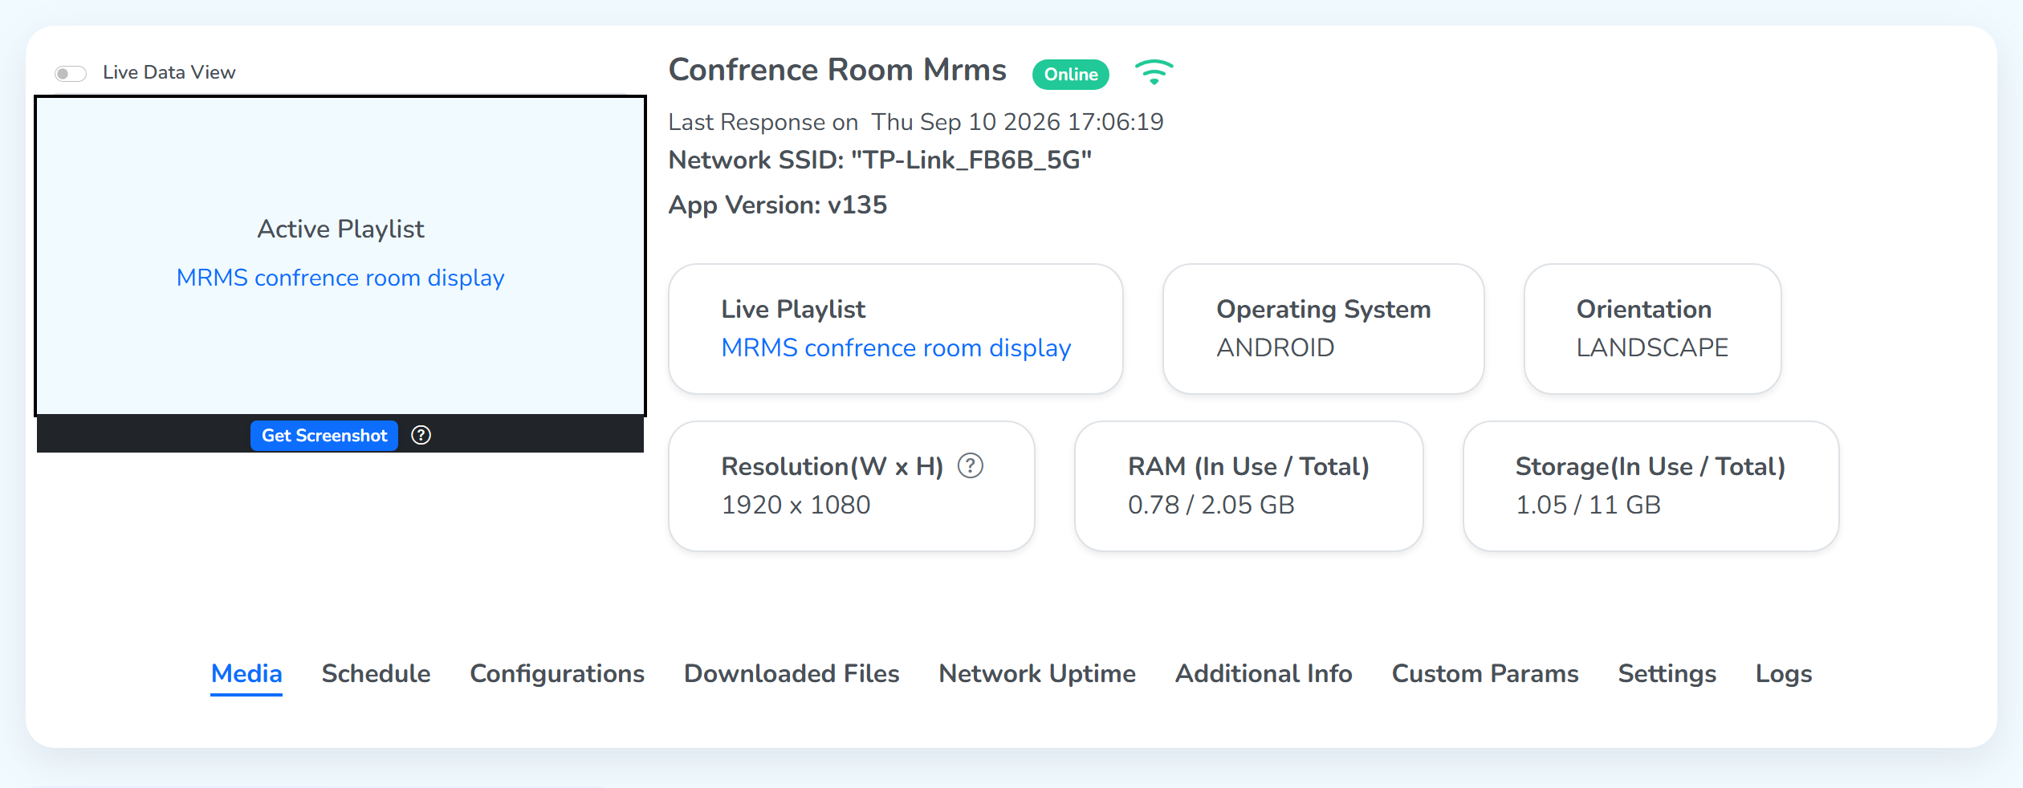This screenshot has width=2023, height=788.
Task: Click the Get Screenshot button
Action: coord(324,436)
